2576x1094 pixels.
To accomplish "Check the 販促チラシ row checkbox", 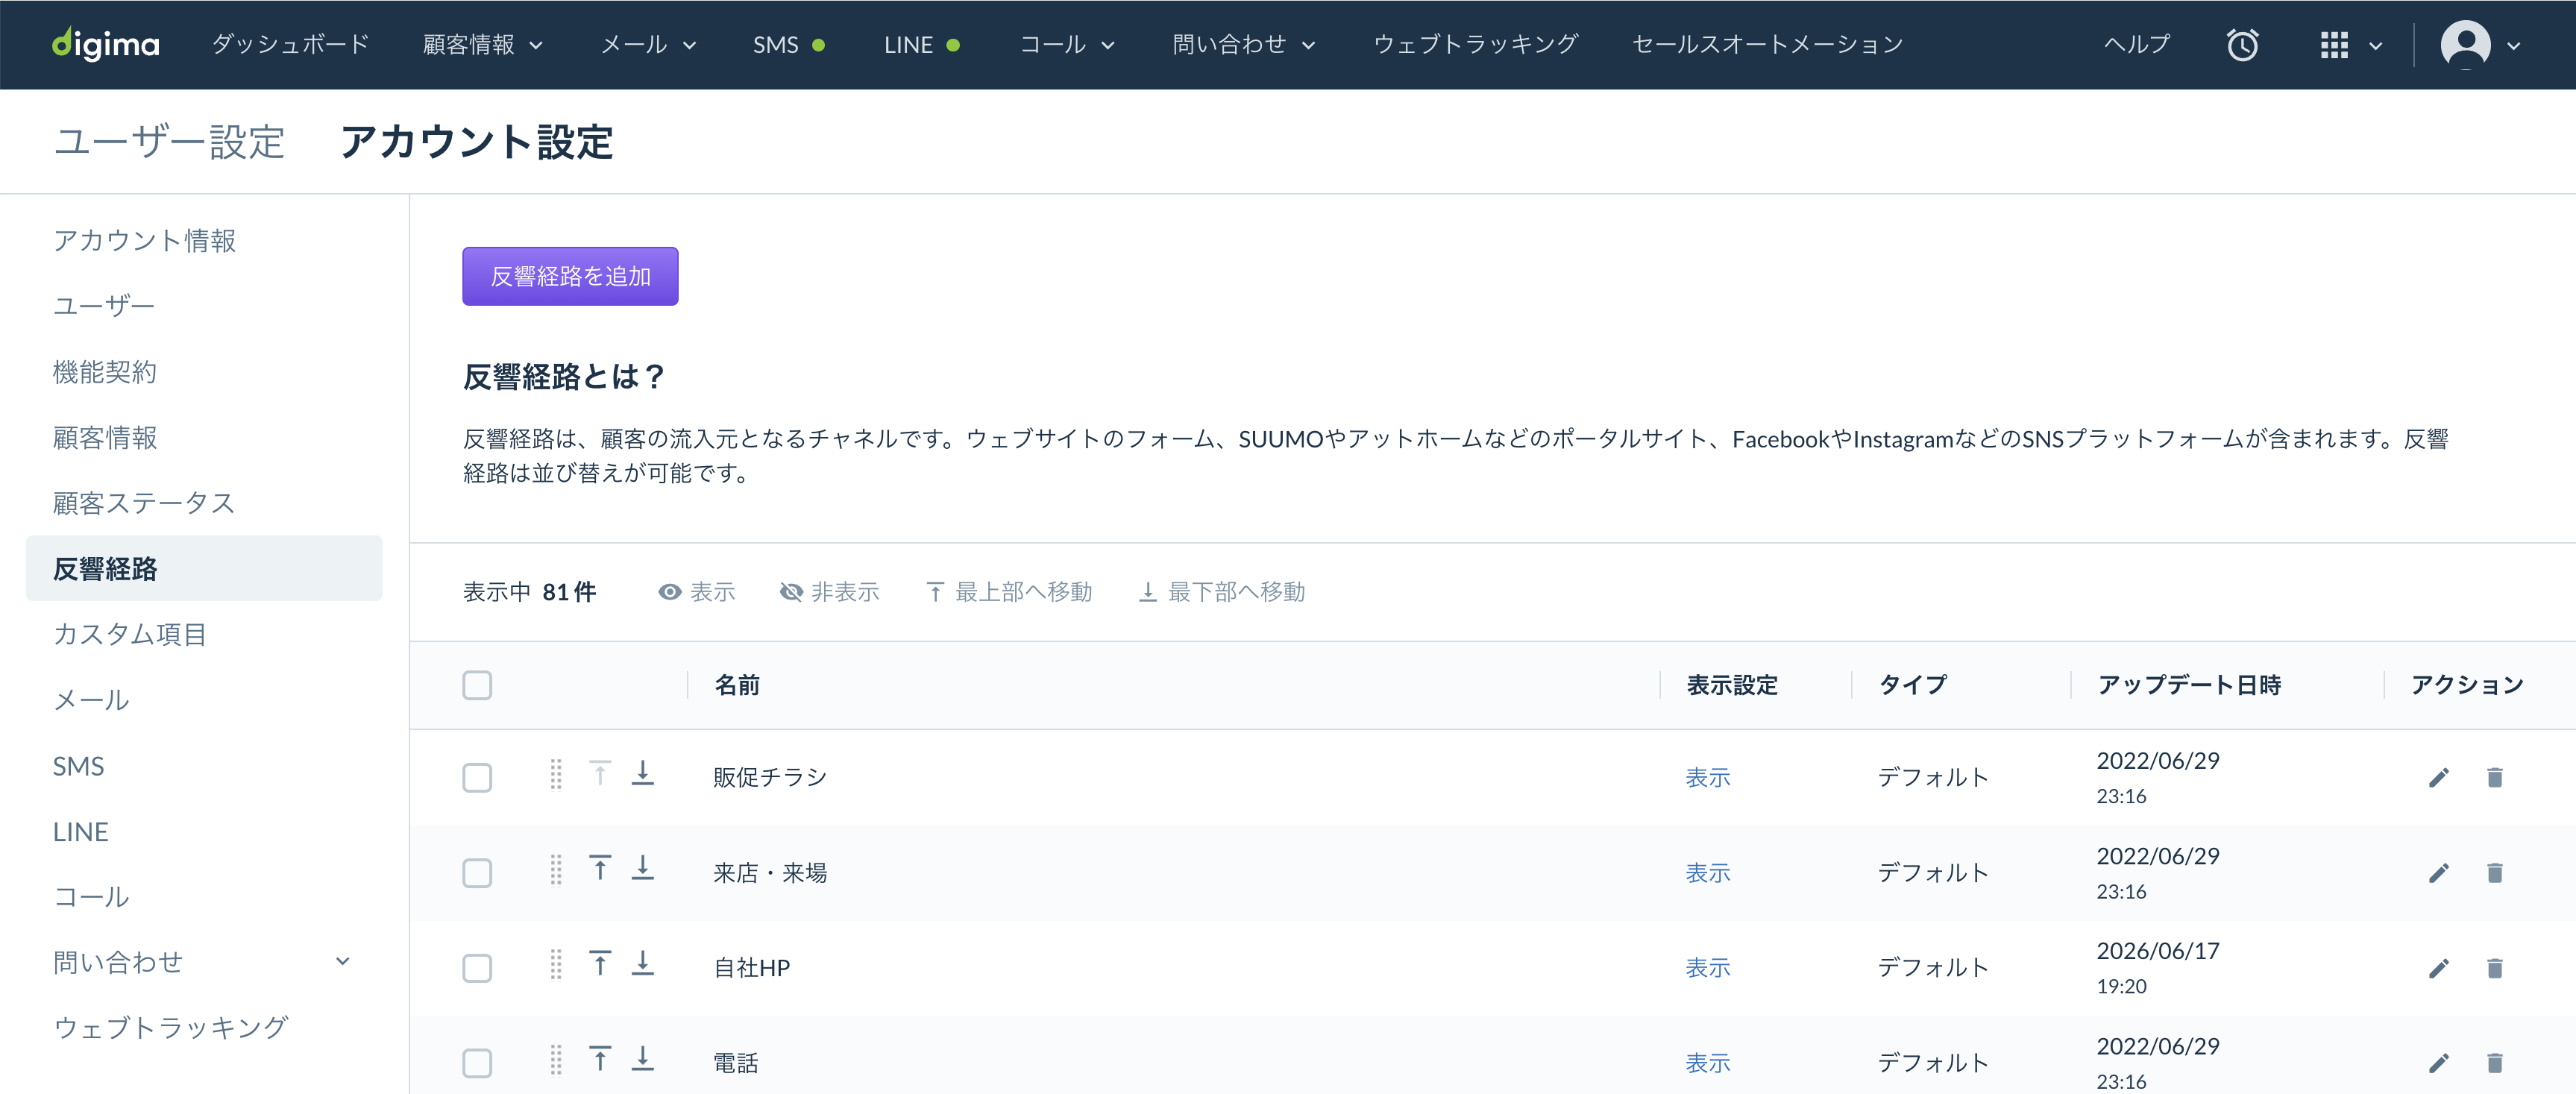I will coord(477,778).
